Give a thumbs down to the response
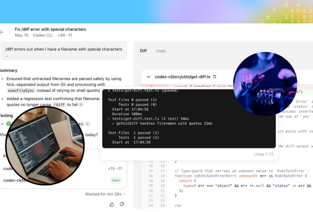Screen dimensions: 313x212 tap(122, 204)
